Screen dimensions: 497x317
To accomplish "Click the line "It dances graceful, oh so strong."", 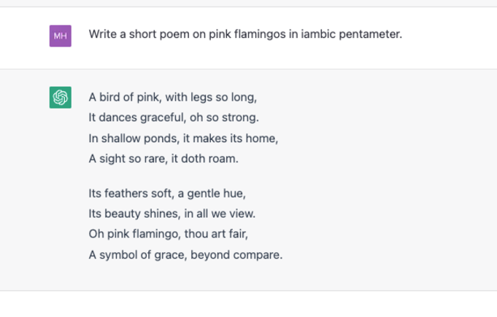I will click(174, 117).
